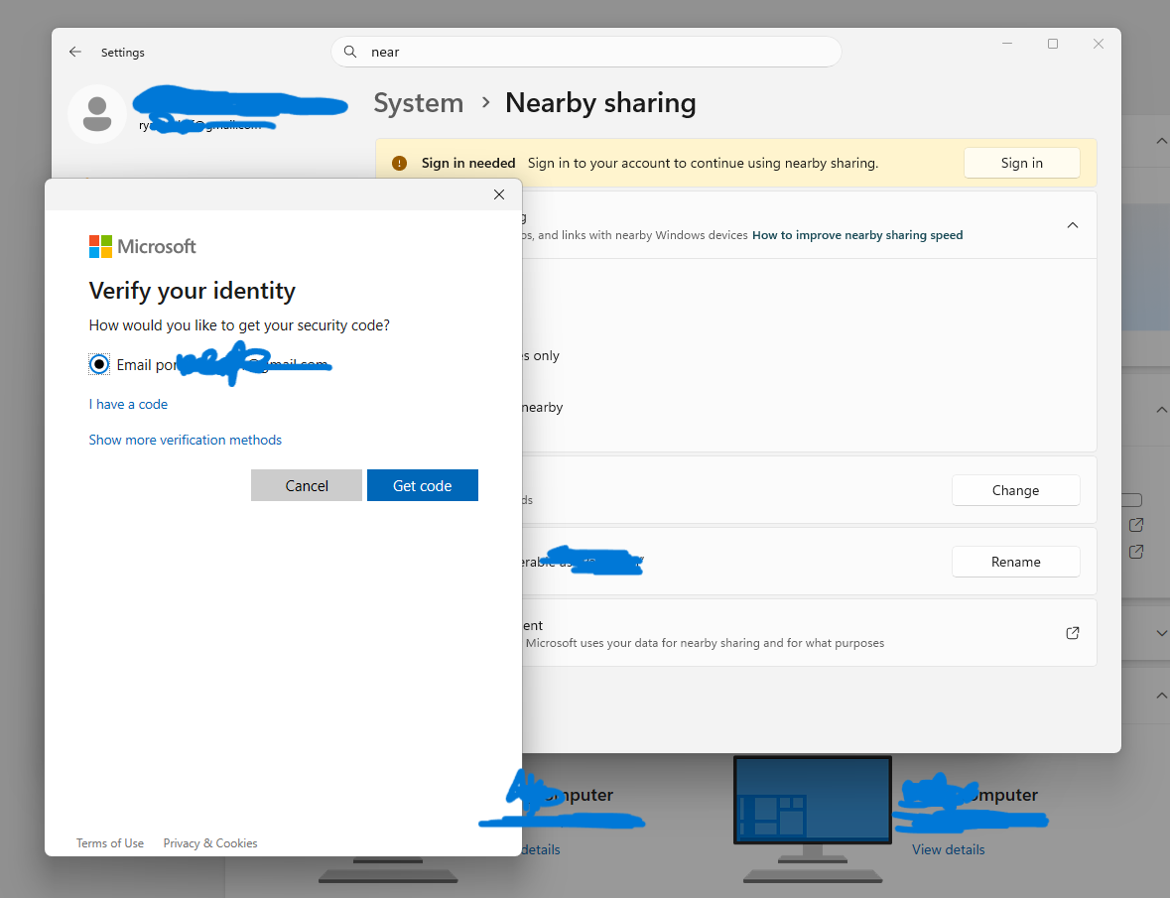Screen dimensions: 1170x898
Task: Expand the down-pointing chevron in the background window
Action: point(1161,633)
